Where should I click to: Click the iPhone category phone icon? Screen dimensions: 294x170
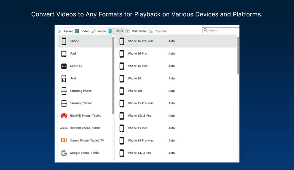(x=64, y=41)
